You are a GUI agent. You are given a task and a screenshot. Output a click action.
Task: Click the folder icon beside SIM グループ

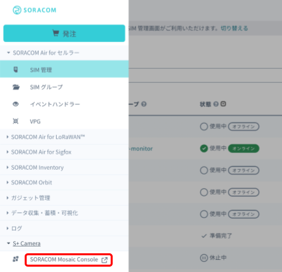pos(16,87)
